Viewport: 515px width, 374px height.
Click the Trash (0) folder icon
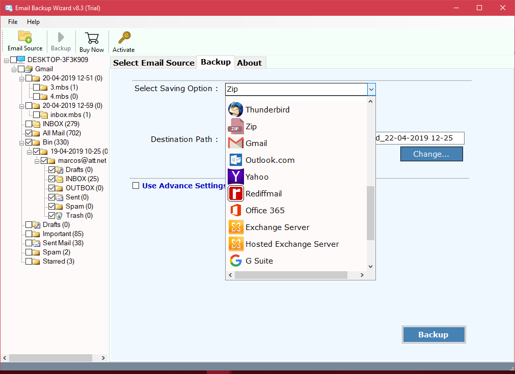pyautogui.click(x=59, y=216)
